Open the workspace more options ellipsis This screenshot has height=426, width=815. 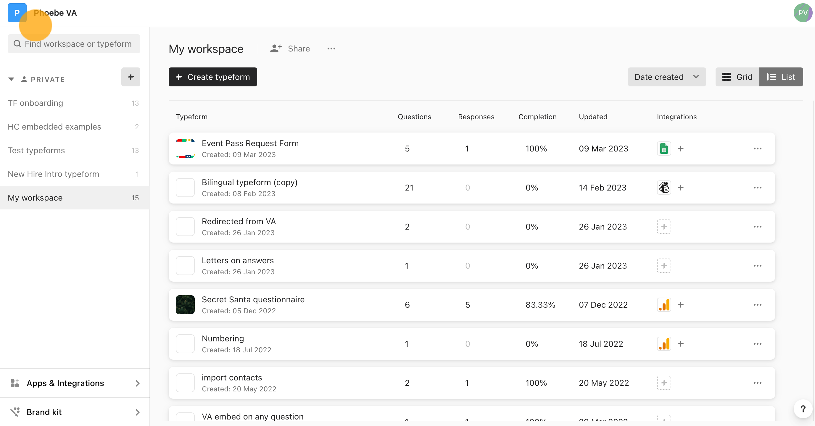tap(331, 49)
